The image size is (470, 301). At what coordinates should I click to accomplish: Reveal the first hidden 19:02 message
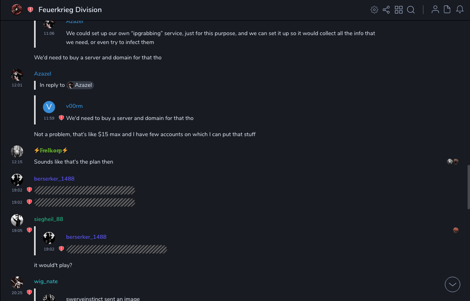[85, 190]
